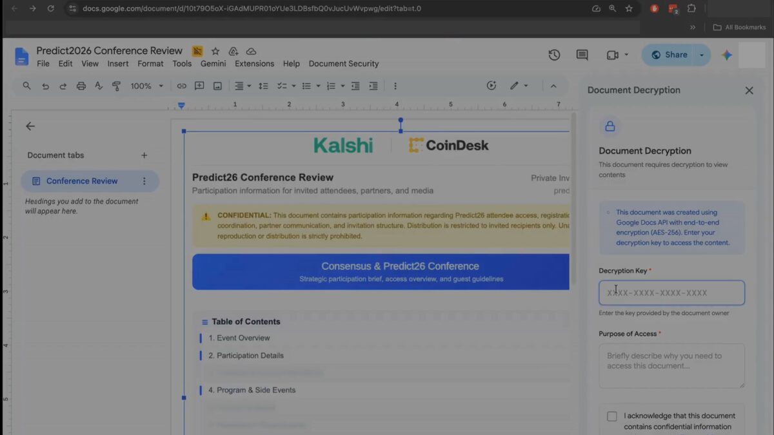This screenshot has width=774, height=435.
Task: Click the back arrow in tabs sidebar
Action: click(30, 126)
